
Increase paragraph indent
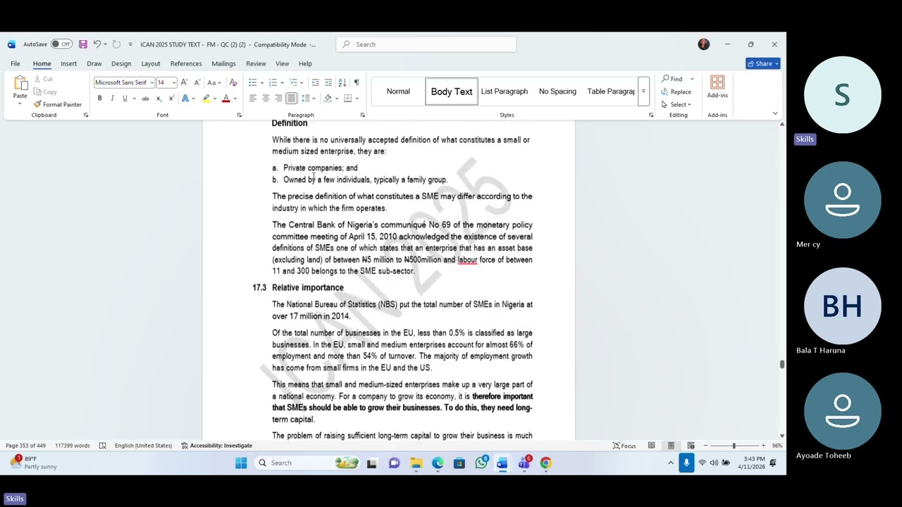(328, 82)
